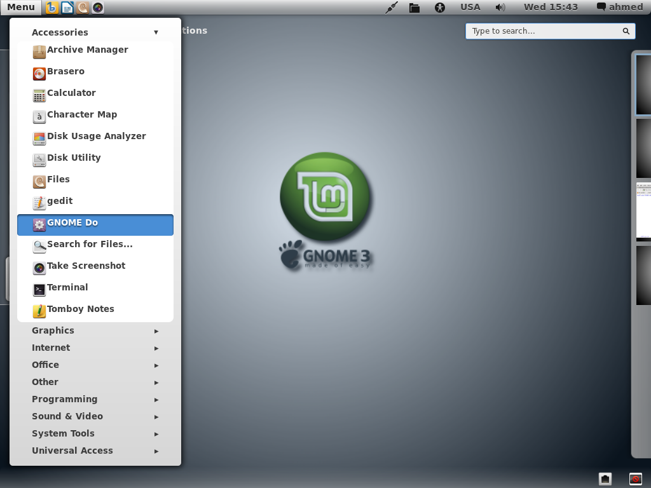Open Character Map entry
Image resolution: width=651 pixels, height=488 pixels.
pos(95,117)
